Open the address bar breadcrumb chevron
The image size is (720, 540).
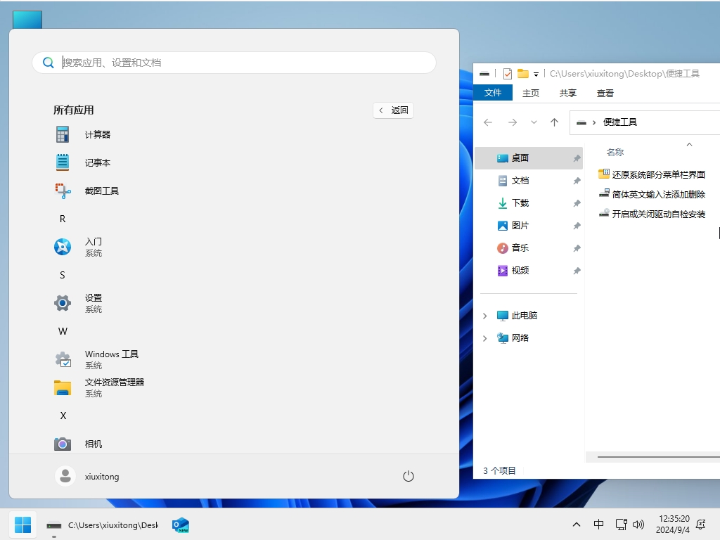596,122
